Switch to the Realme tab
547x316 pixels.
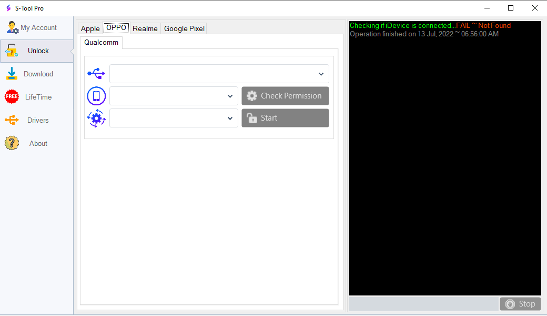coord(145,28)
